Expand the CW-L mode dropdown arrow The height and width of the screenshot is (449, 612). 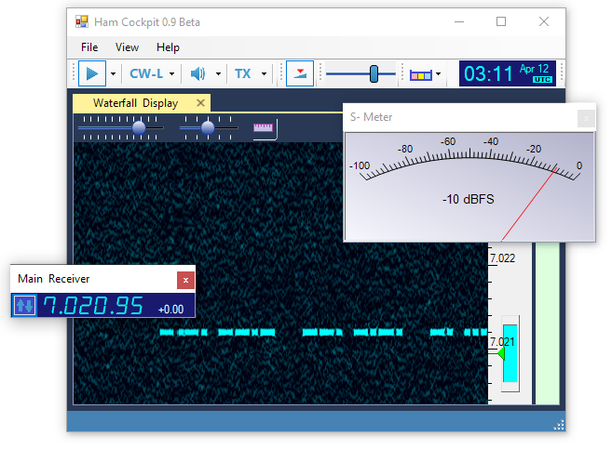pos(171,73)
